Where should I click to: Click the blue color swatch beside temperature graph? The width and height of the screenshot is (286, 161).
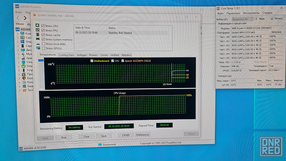pyautogui.click(x=41, y=60)
